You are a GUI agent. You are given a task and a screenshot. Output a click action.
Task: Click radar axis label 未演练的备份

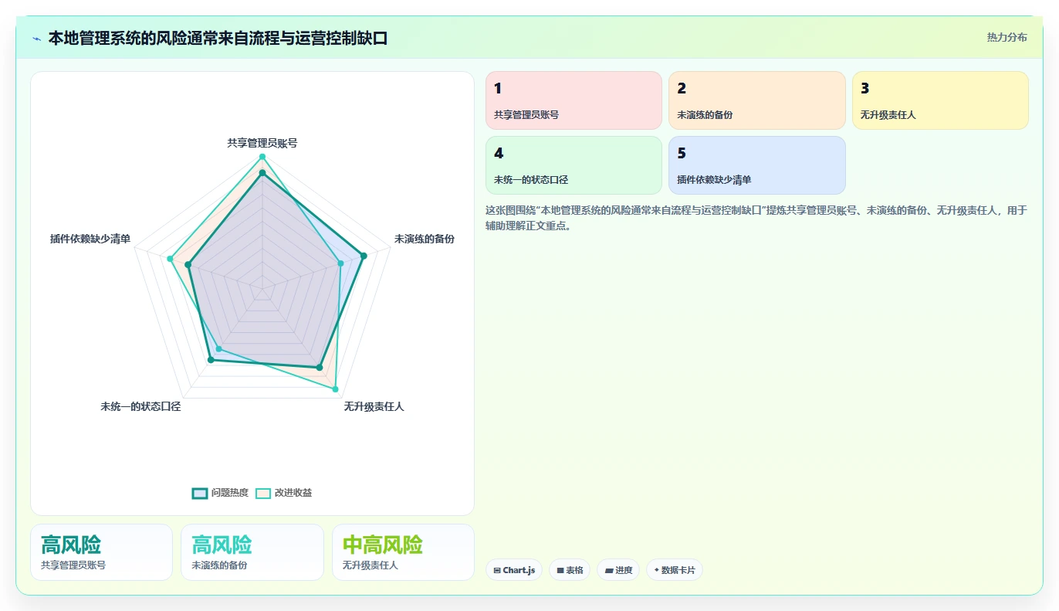click(x=425, y=239)
